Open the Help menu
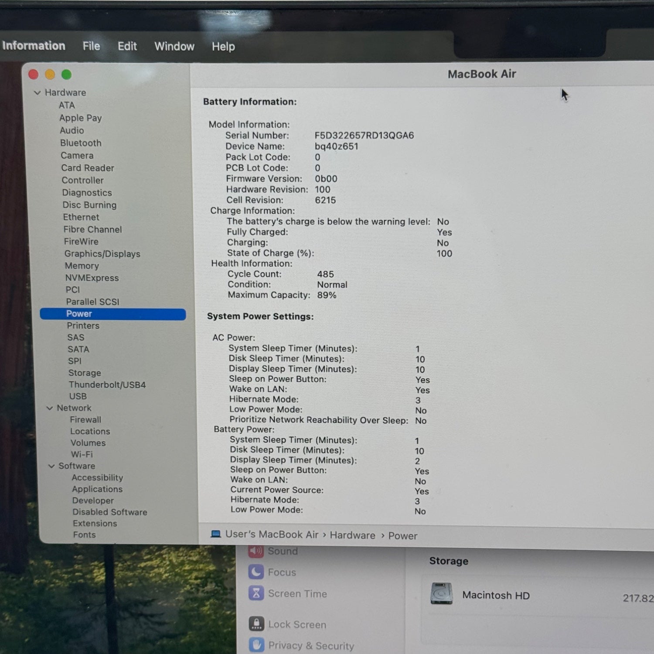 point(223,47)
